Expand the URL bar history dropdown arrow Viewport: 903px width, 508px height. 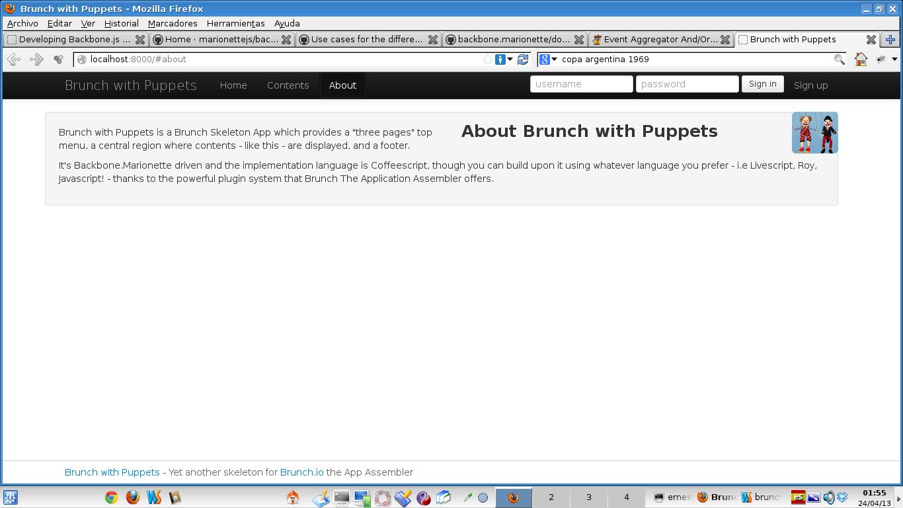coord(510,60)
